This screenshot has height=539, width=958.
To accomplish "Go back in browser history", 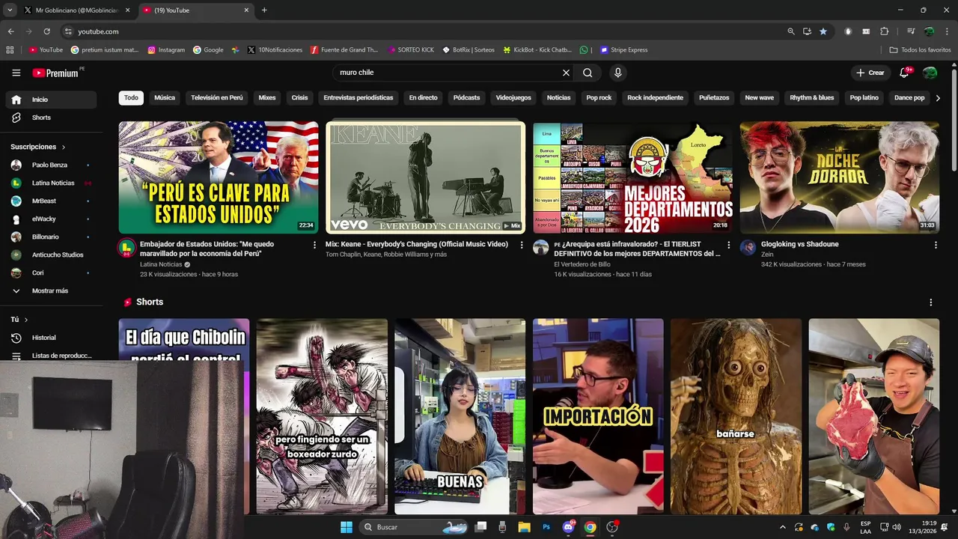I will click(10, 31).
